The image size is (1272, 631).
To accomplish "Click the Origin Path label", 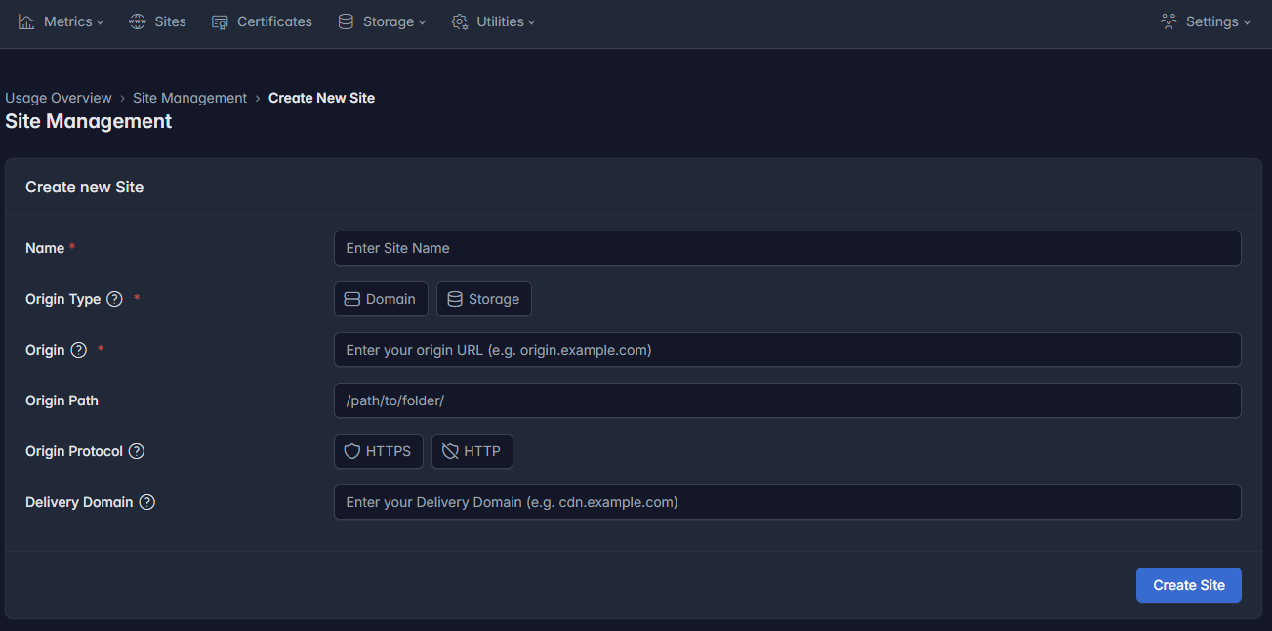I will 62,400.
